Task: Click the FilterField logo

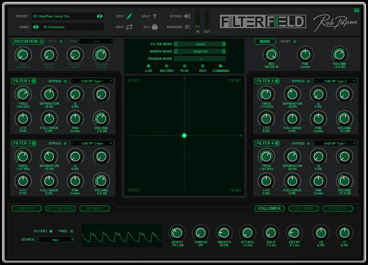Action: 263,22
